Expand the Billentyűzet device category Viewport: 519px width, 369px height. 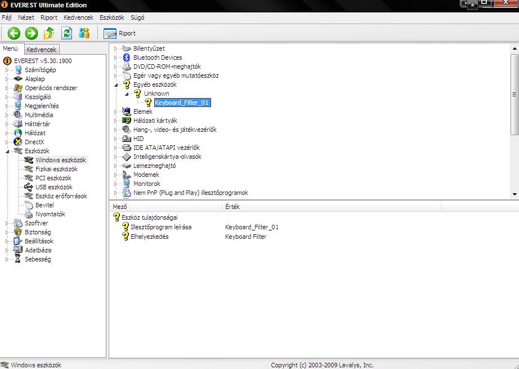point(115,48)
